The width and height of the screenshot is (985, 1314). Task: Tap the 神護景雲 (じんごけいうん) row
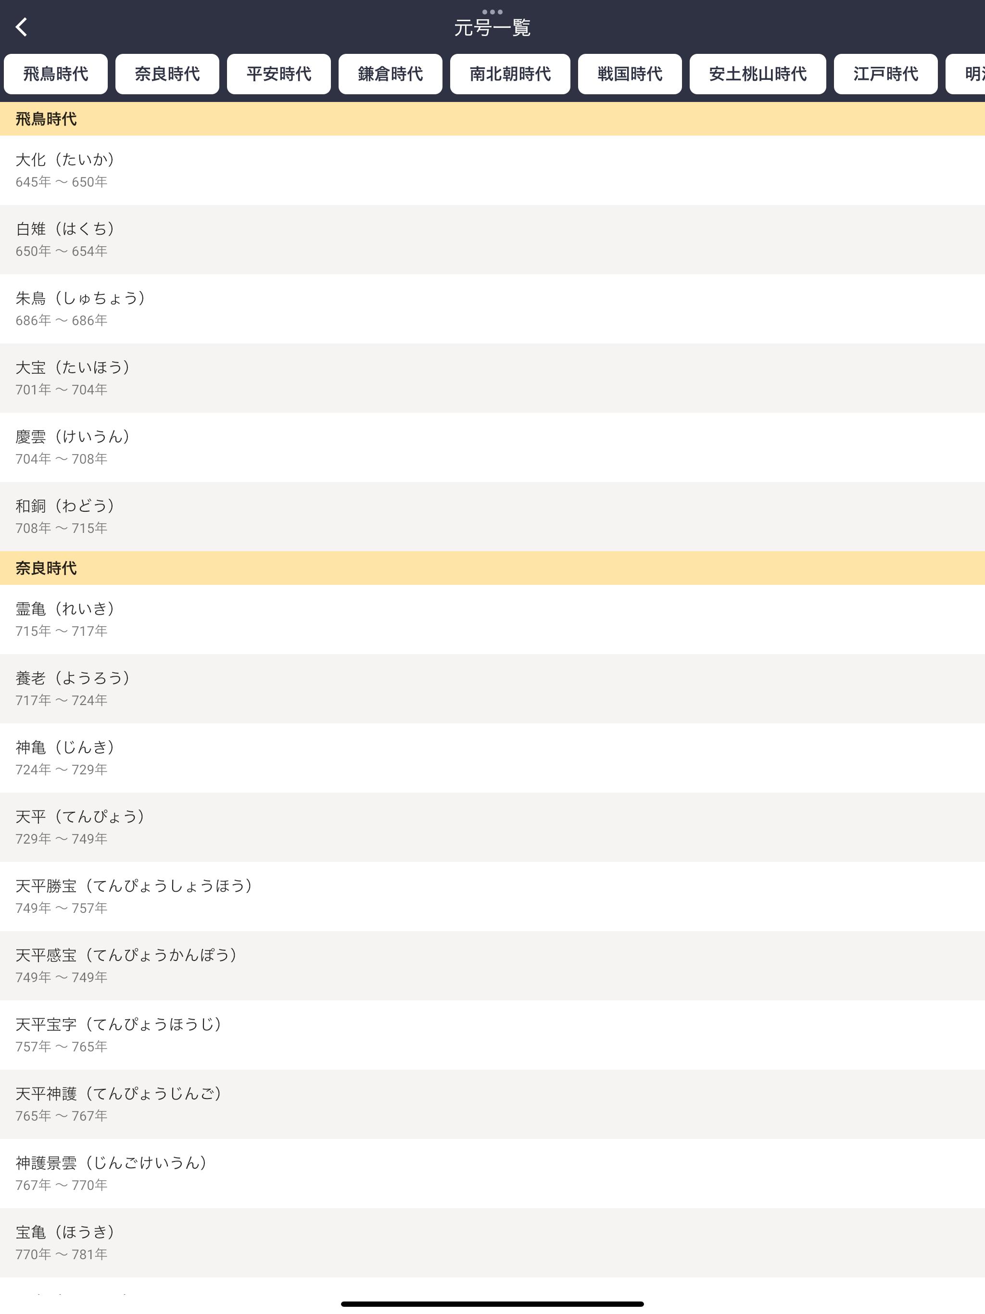[x=492, y=1173]
